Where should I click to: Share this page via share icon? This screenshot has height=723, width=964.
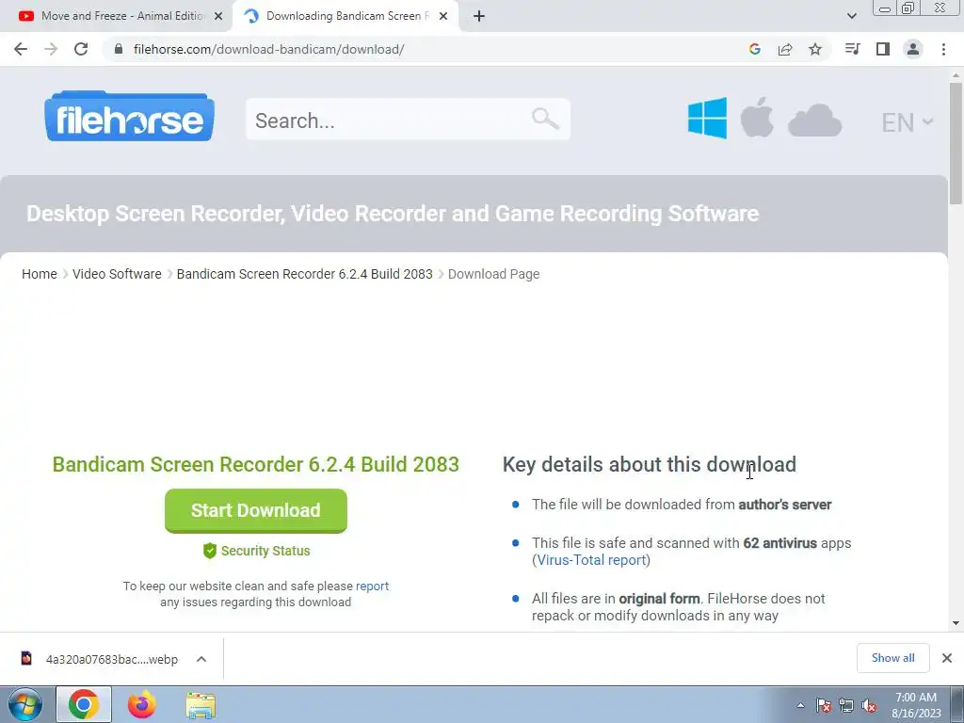click(785, 49)
